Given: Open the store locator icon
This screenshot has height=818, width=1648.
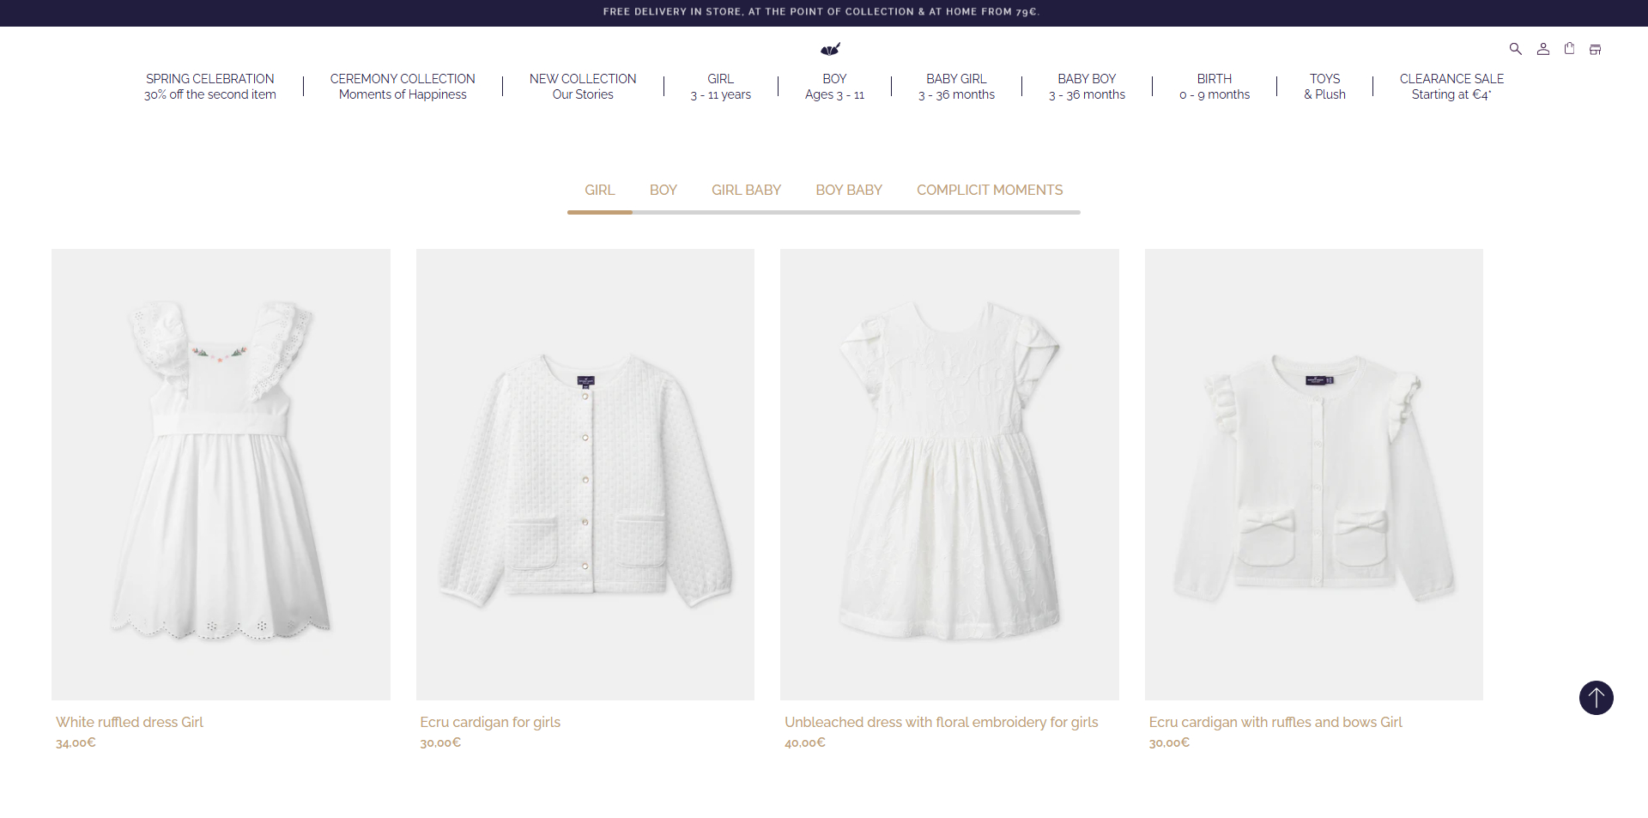Looking at the screenshot, I should point(1595,50).
